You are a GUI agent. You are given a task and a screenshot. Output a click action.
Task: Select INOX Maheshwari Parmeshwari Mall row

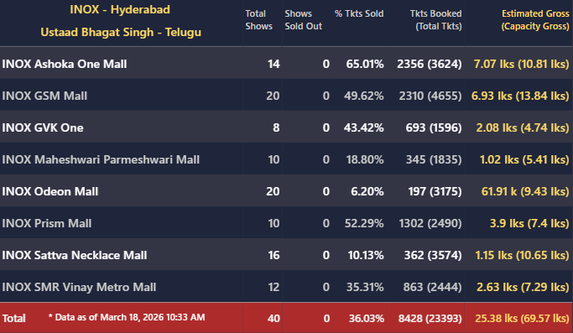point(287,159)
